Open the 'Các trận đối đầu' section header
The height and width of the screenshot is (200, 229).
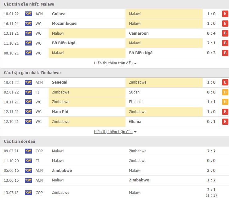point(20,141)
